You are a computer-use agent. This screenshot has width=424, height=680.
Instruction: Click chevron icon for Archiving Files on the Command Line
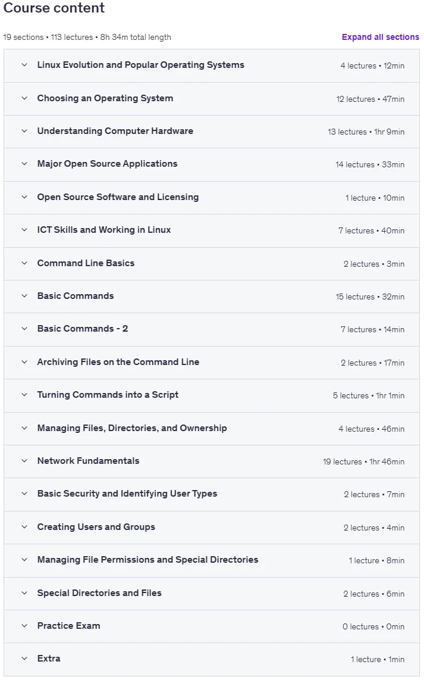point(24,362)
